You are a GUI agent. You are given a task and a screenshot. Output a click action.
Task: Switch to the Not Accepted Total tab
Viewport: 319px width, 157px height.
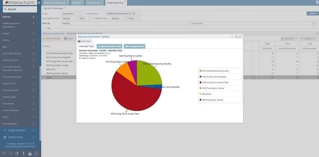pos(135,47)
